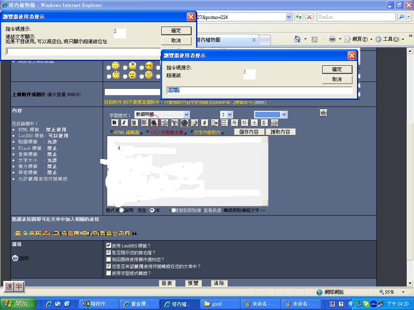This screenshot has height=310, width=414.
Task: Click the red-circled insert hyperlink icon
Action: pos(154,123)
